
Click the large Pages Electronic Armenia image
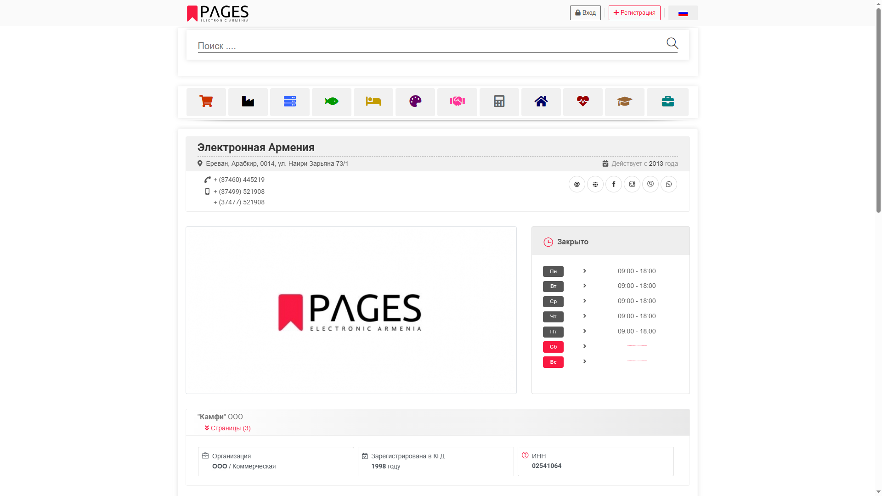[x=351, y=310]
